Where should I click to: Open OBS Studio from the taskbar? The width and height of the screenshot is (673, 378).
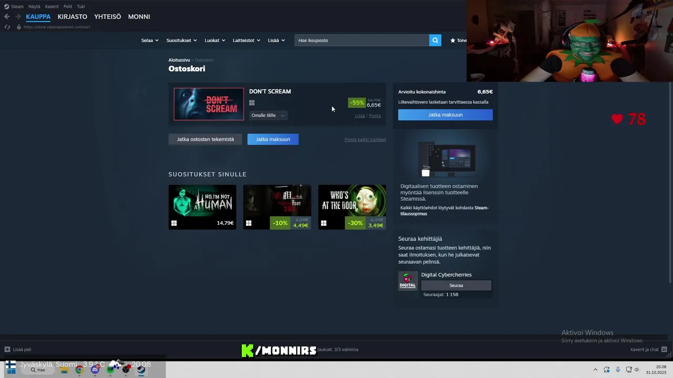click(x=126, y=370)
